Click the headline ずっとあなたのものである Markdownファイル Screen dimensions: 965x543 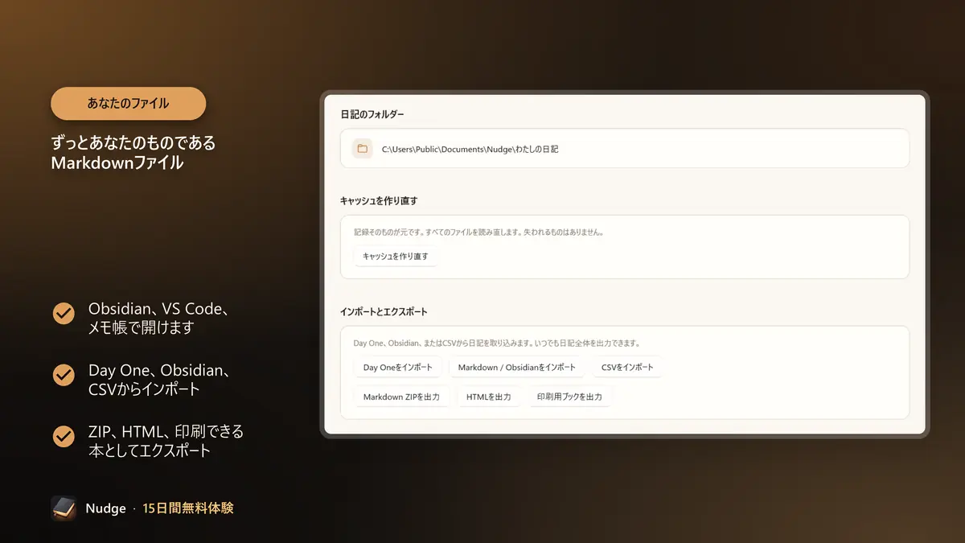click(x=133, y=153)
